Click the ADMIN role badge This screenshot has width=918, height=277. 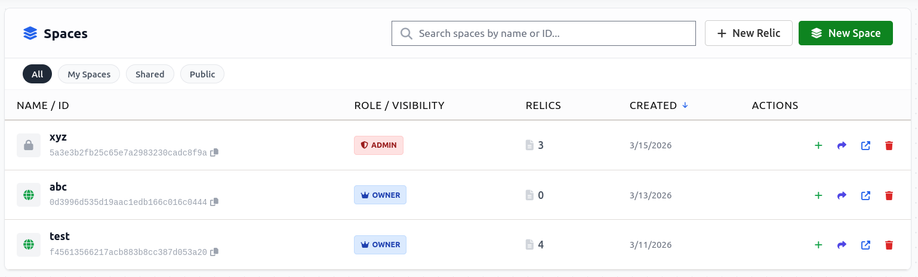(378, 145)
